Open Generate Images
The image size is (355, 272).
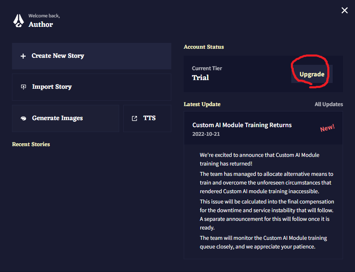click(x=65, y=118)
